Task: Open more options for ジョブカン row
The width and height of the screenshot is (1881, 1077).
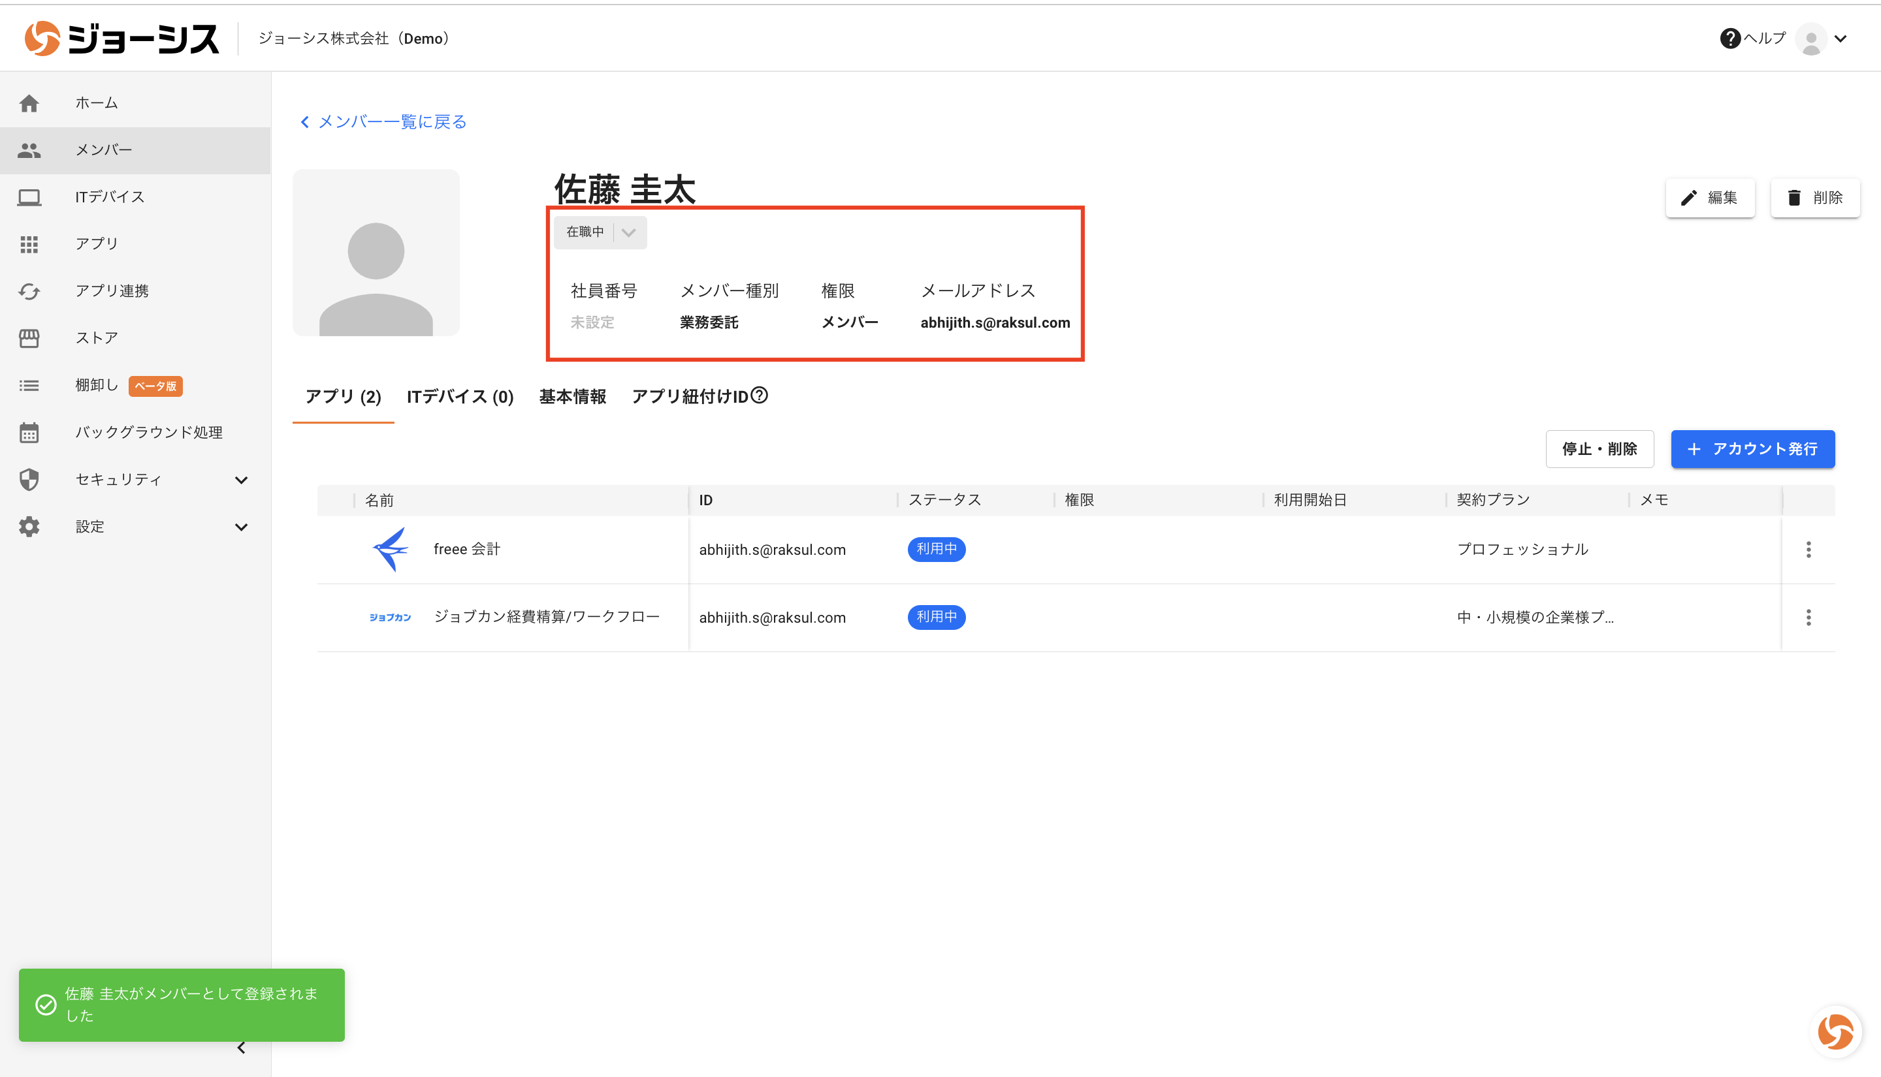Action: [1809, 617]
